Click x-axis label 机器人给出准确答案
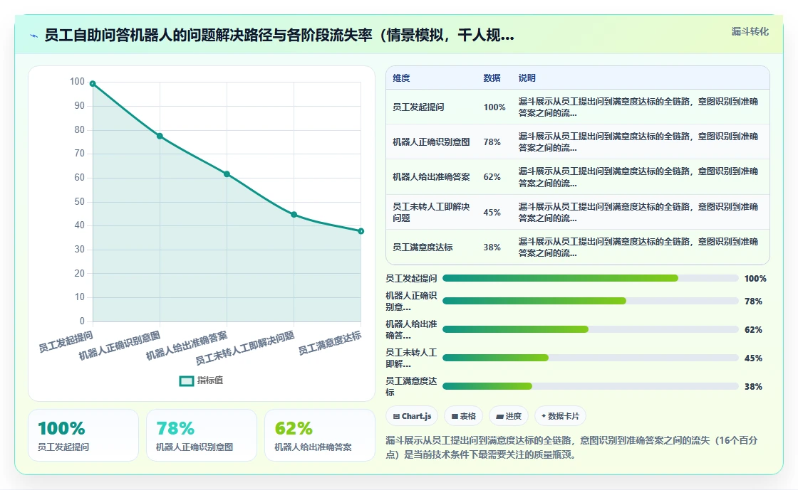 [186, 346]
